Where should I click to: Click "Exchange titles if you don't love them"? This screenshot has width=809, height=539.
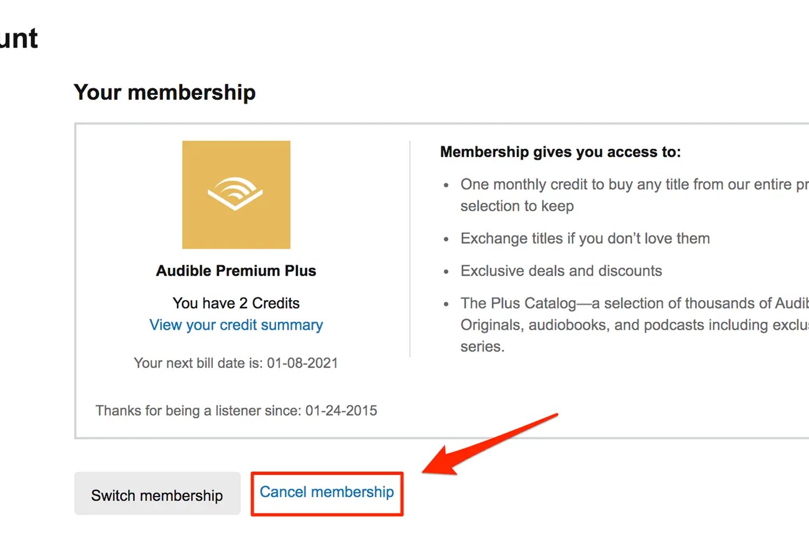click(x=585, y=238)
